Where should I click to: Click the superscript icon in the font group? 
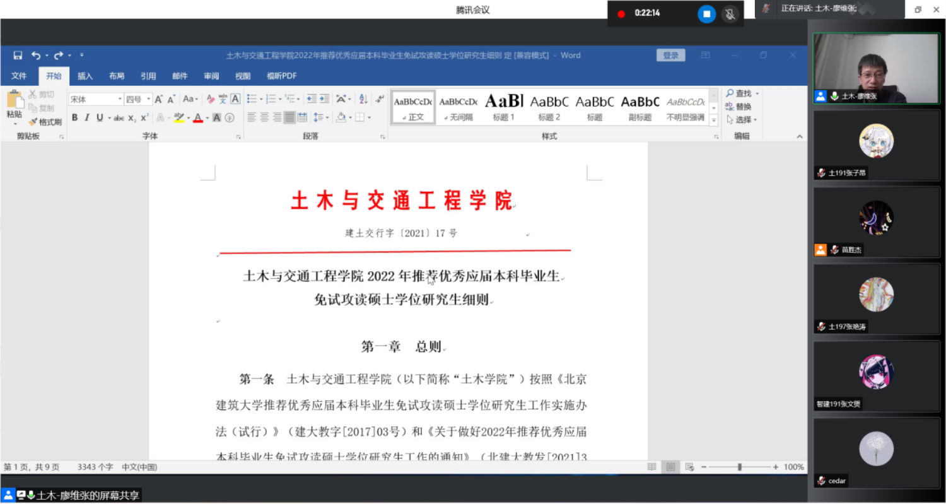[x=144, y=118]
